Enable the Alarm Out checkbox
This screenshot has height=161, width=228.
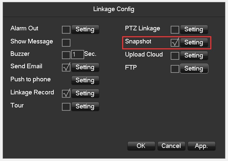(66, 29)
